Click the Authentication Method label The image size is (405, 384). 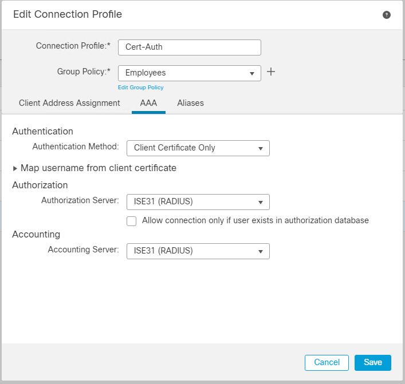pyautogui.click(x=75, y=147)
